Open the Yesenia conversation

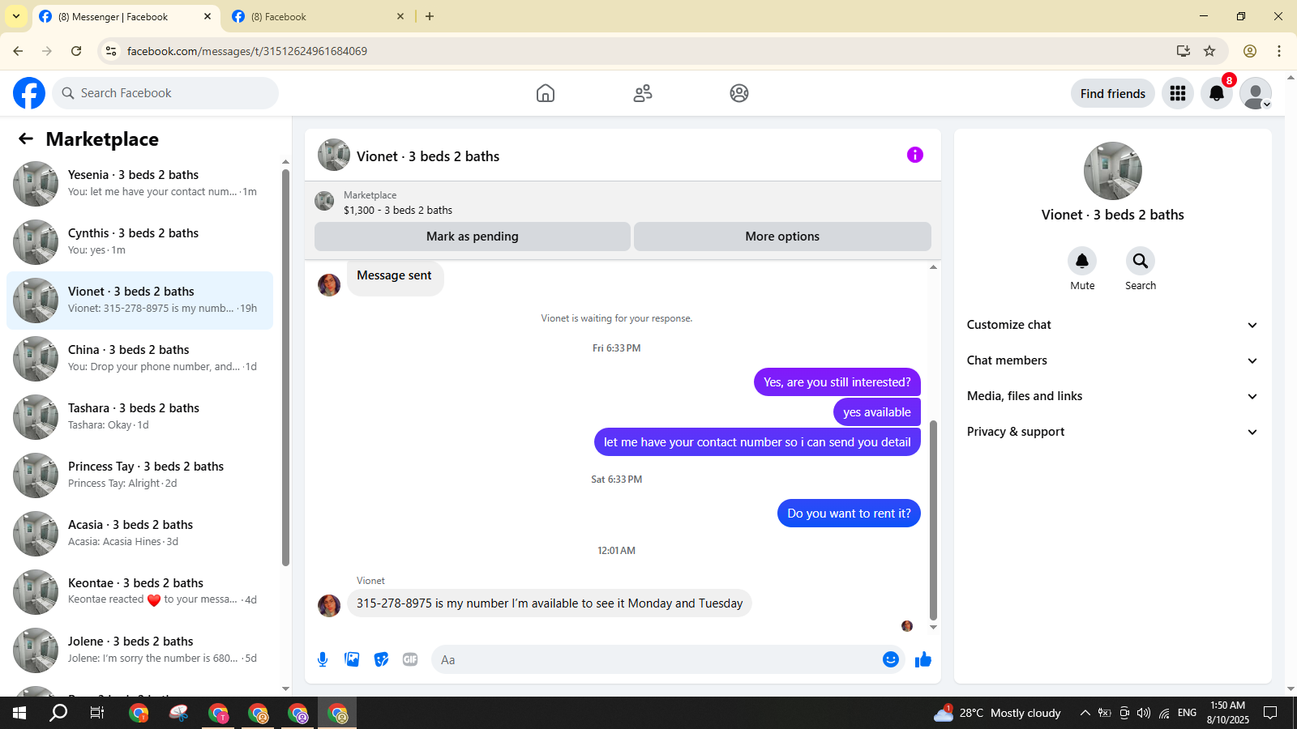pyautogui.click(x=139, y=184)
